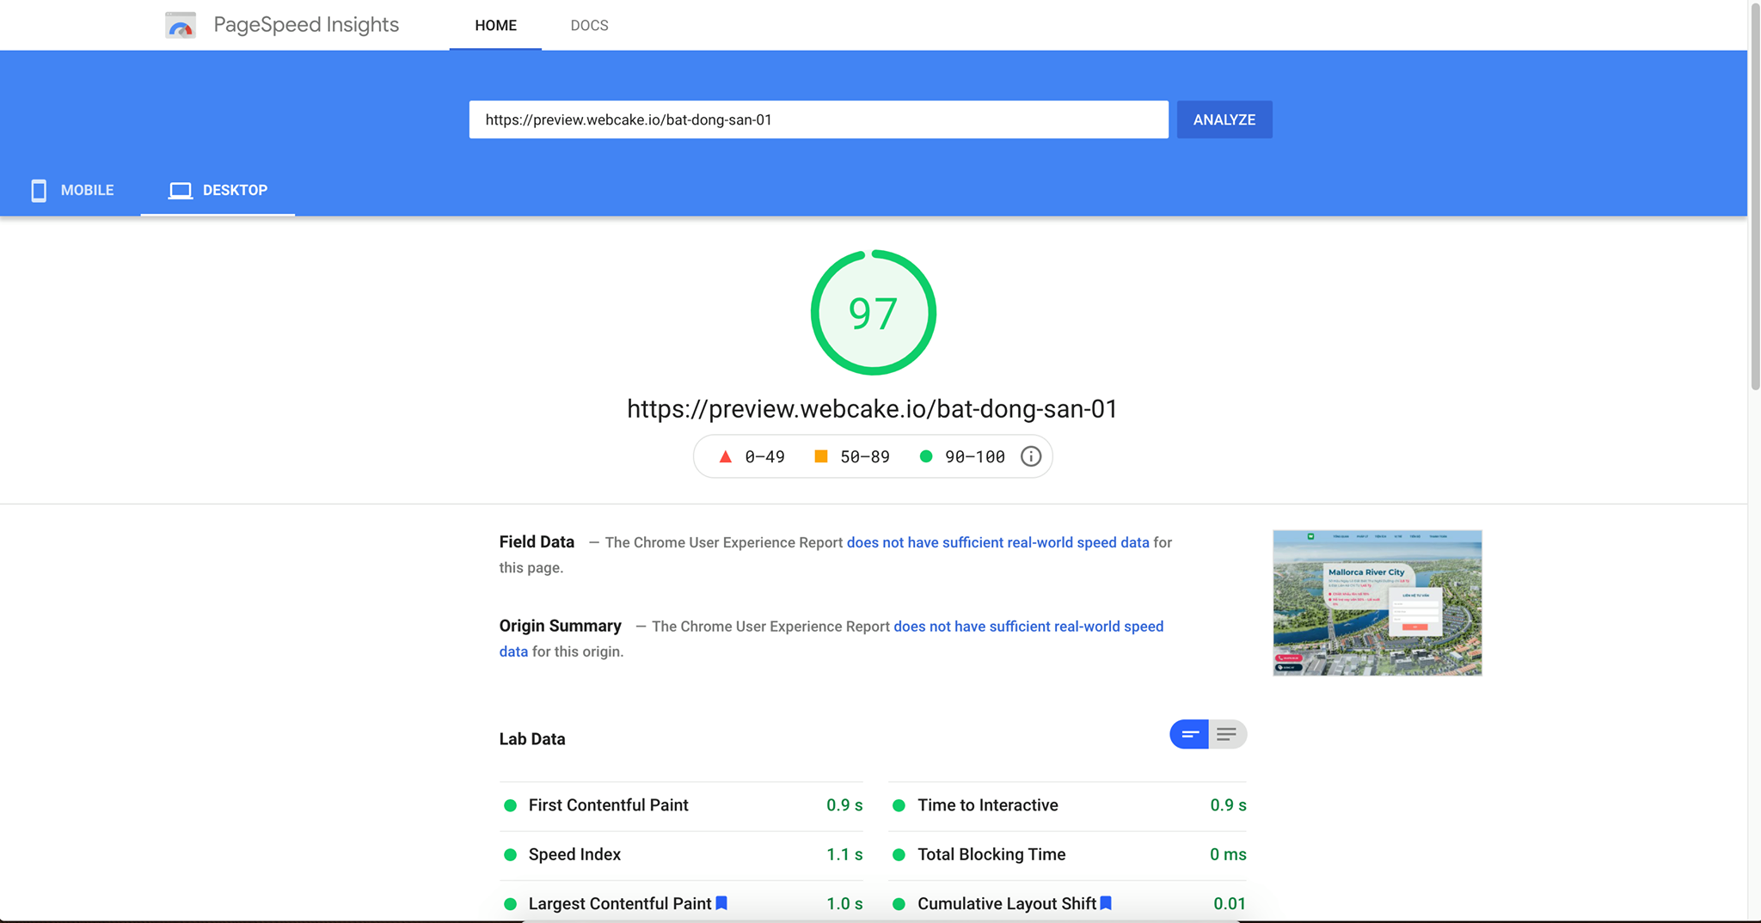Image resolution: width=1761 pixels, height=923 pixels.
Task: Click the red triangle 0–49 legend icon
Action: coord(725,456)
